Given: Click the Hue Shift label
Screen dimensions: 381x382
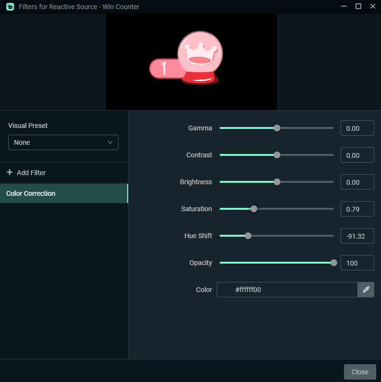Looking at the screenshot, I should (x=198, y=236).
